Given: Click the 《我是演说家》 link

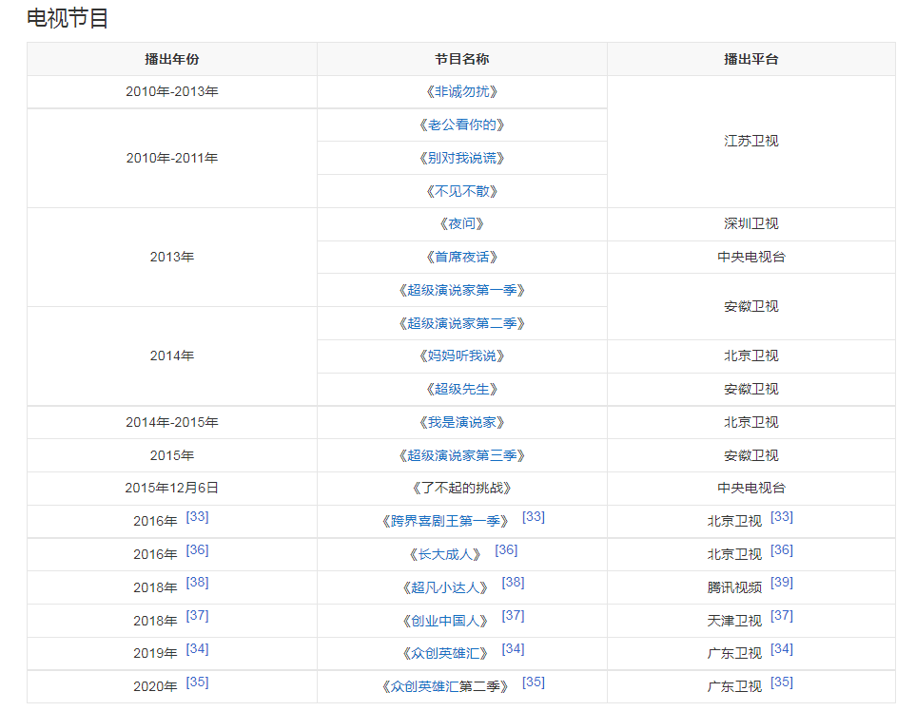Looking at the screenshot, I should [461, 423].
